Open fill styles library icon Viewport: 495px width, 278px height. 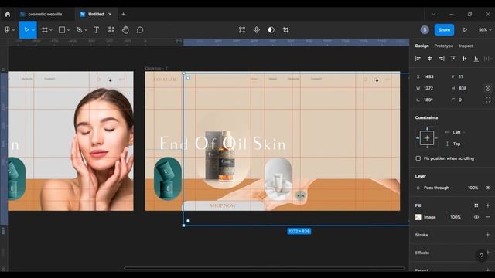(476, 205)
